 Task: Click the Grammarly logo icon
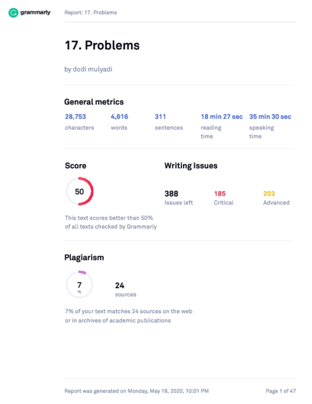coord(13,12)
